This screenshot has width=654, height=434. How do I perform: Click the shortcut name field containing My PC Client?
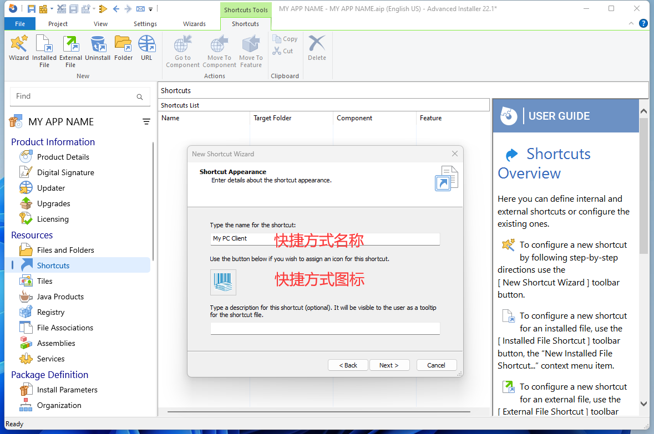click(325, 239)
